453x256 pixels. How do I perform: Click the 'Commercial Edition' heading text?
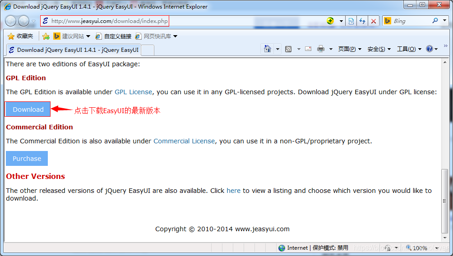(39, 127)
